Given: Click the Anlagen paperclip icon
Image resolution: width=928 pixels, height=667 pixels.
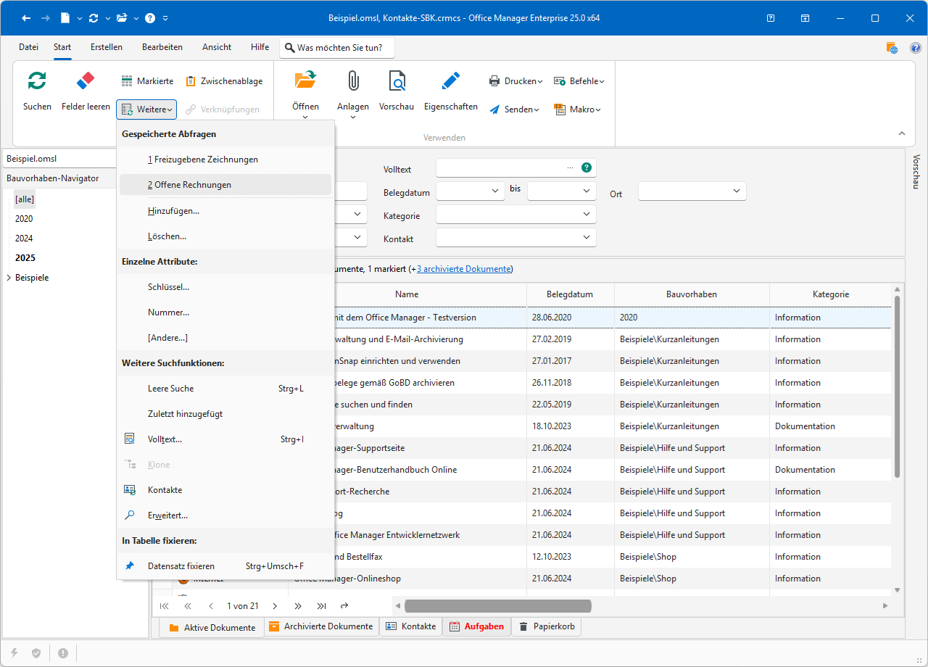Looking at the screenshot, I should coord(353,80).
